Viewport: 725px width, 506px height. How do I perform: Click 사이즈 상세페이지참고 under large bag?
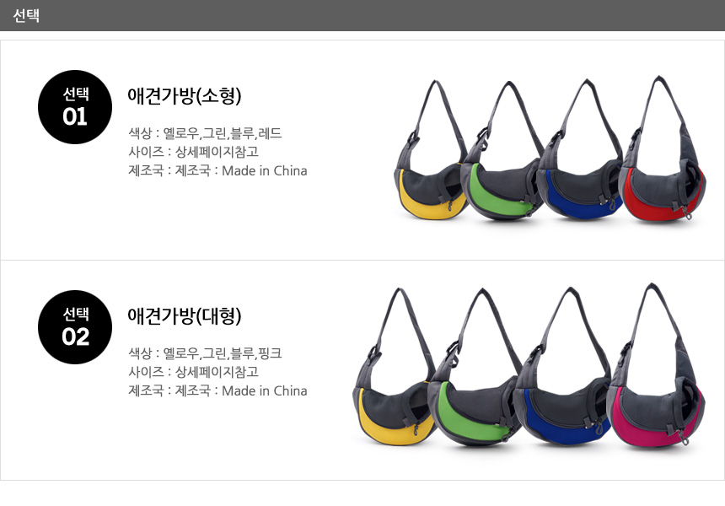(x=193, y=372)
